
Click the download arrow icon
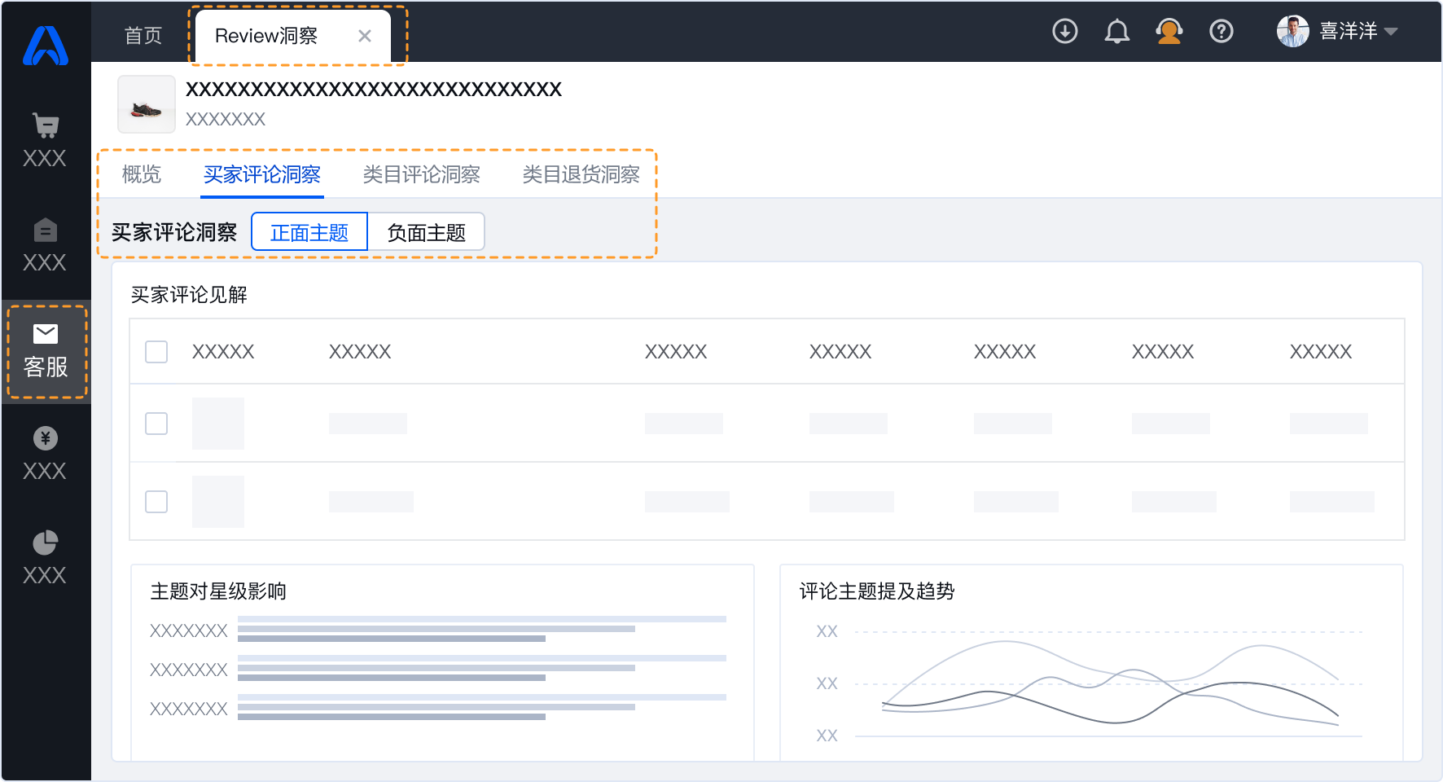point(1064,32)
